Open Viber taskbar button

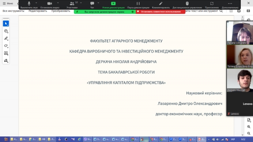pos(88,139)
